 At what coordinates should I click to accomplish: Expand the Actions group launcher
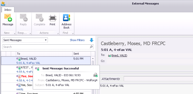[58, 33]
